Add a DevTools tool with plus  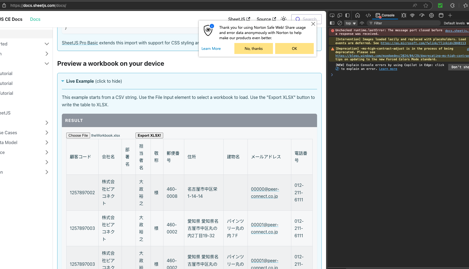pos(450,15)
